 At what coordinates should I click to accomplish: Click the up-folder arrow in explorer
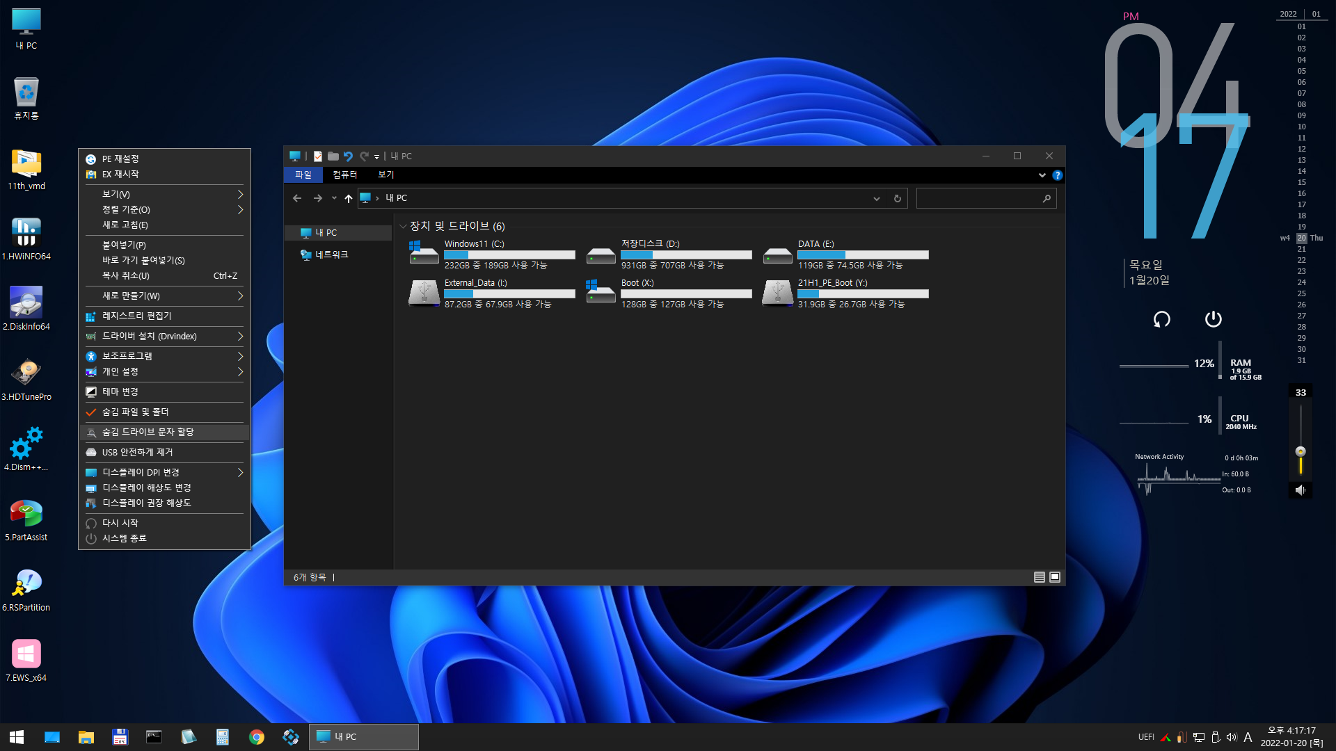pos(349,198)
